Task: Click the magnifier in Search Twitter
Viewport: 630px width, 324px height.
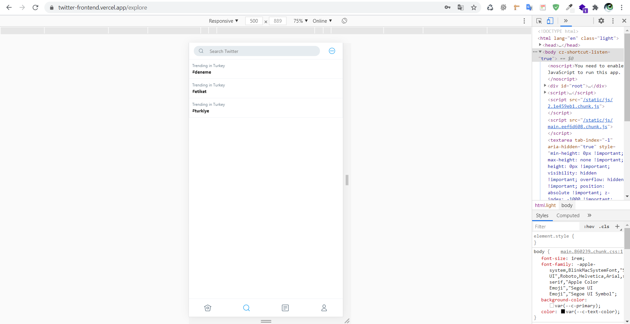Action: click(201, 51)
